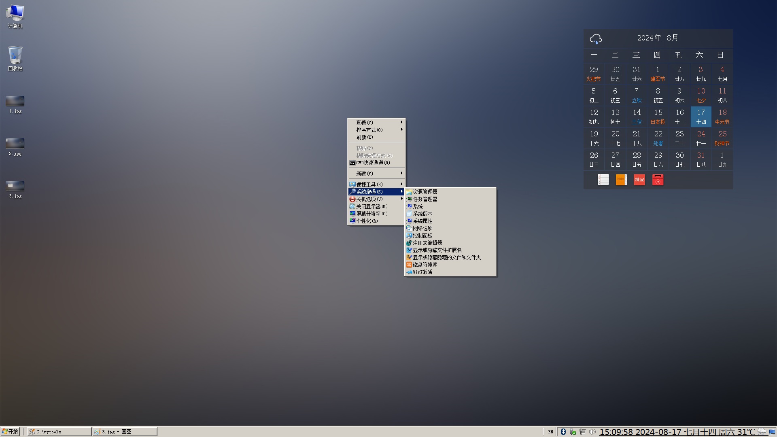Click the safely remove hardware tray icon
Screen dimensions: 777x437
tap(573, 432)
